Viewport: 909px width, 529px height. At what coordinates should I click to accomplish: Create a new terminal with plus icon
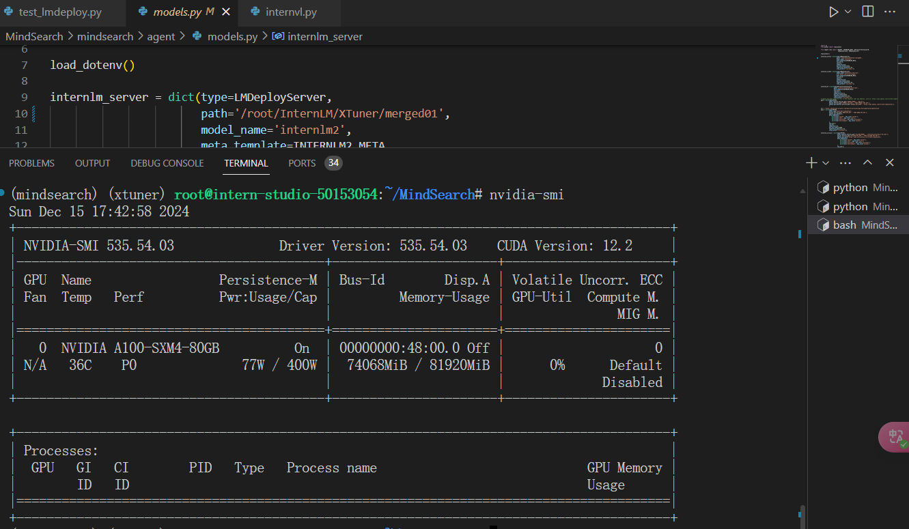pos(811,162)
